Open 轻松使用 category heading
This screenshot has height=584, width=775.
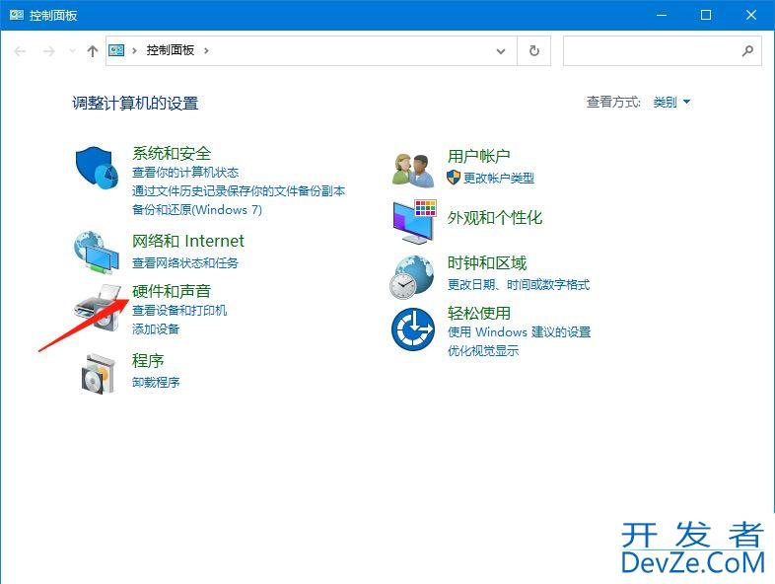(x=479, y=313)
